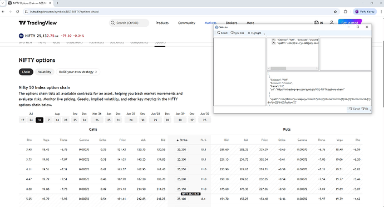
Task: Click the TradingView logo
Action: [38, 23]
